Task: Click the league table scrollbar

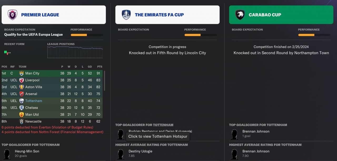Action: (x=105, y=81)
